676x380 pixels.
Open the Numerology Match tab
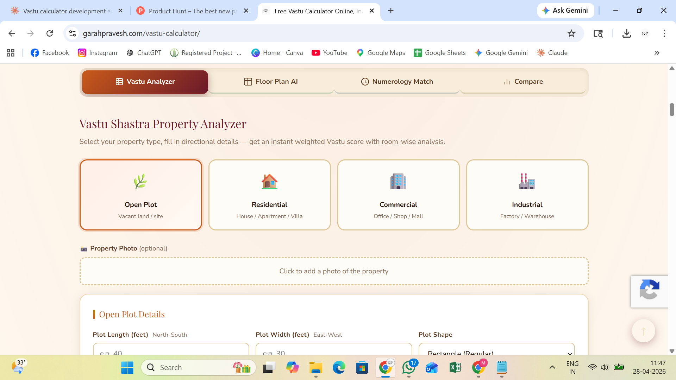click(397, 82)
